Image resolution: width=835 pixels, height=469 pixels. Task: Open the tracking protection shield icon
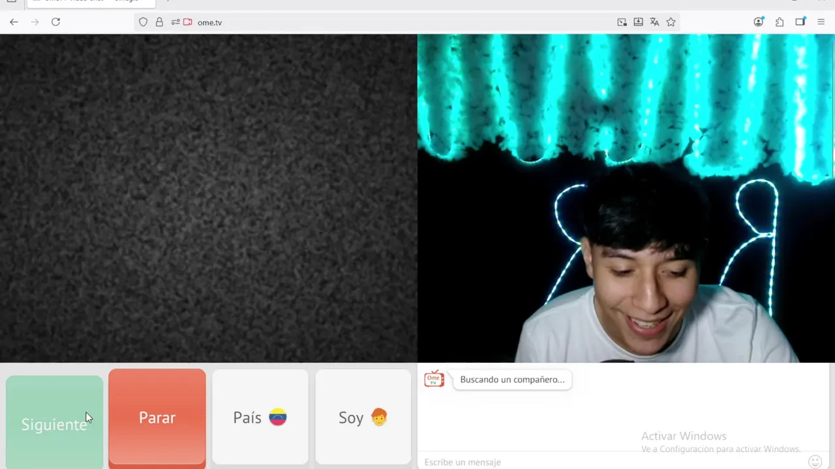tap(143, 22)
